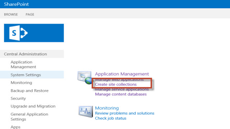
Task: Open Security in left navigation
Action: pos(18,99)
